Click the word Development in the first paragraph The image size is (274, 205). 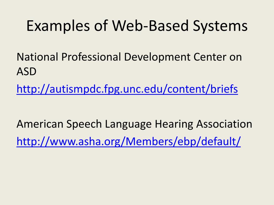pos(157,57)
